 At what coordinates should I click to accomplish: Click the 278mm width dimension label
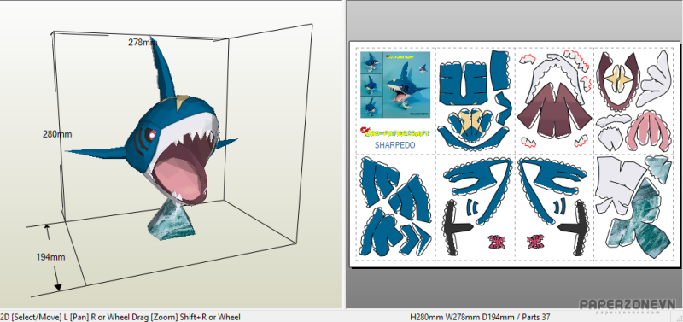pos(142,42)
